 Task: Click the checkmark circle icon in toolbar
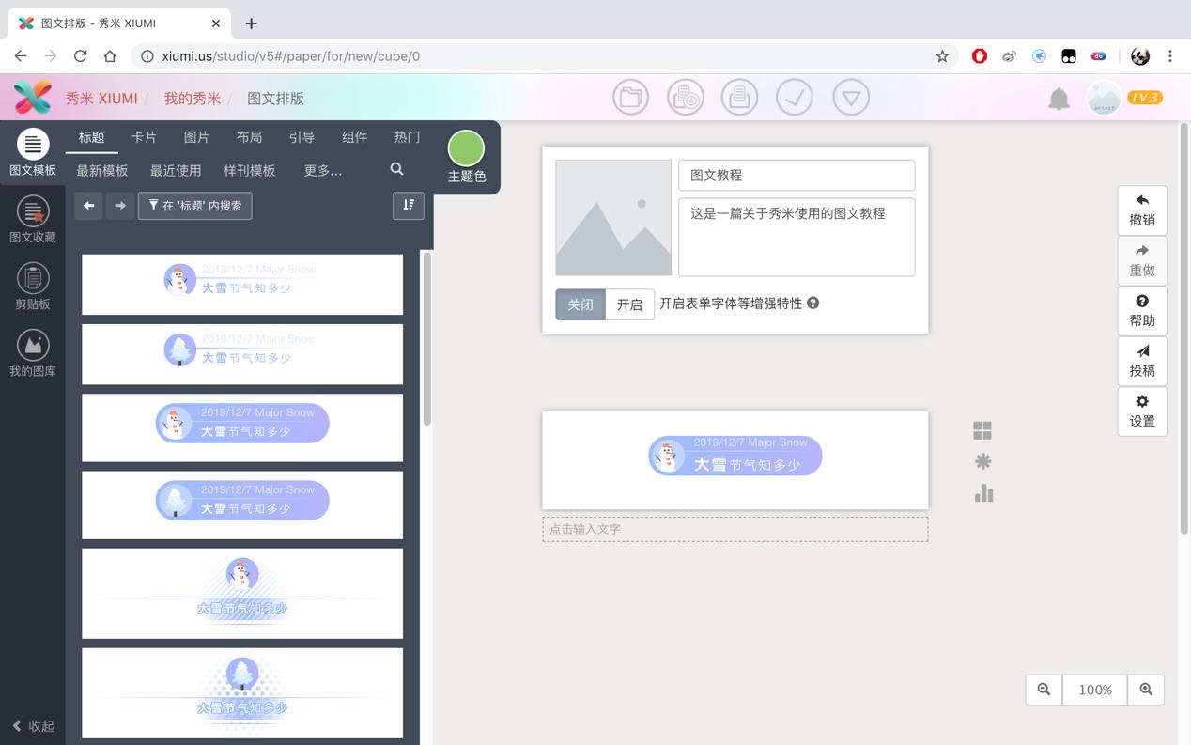(795, 98)
